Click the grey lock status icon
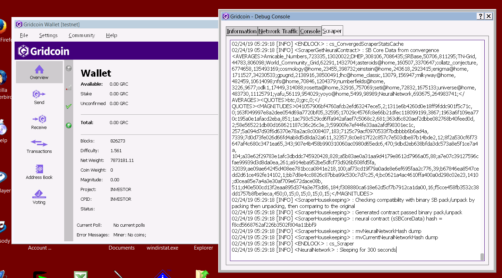 (x=69, y=68)
